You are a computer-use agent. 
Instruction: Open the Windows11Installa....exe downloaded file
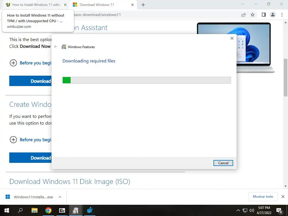29,197
